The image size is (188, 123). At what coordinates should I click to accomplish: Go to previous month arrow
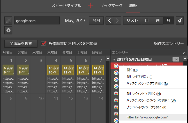(109, 21)
